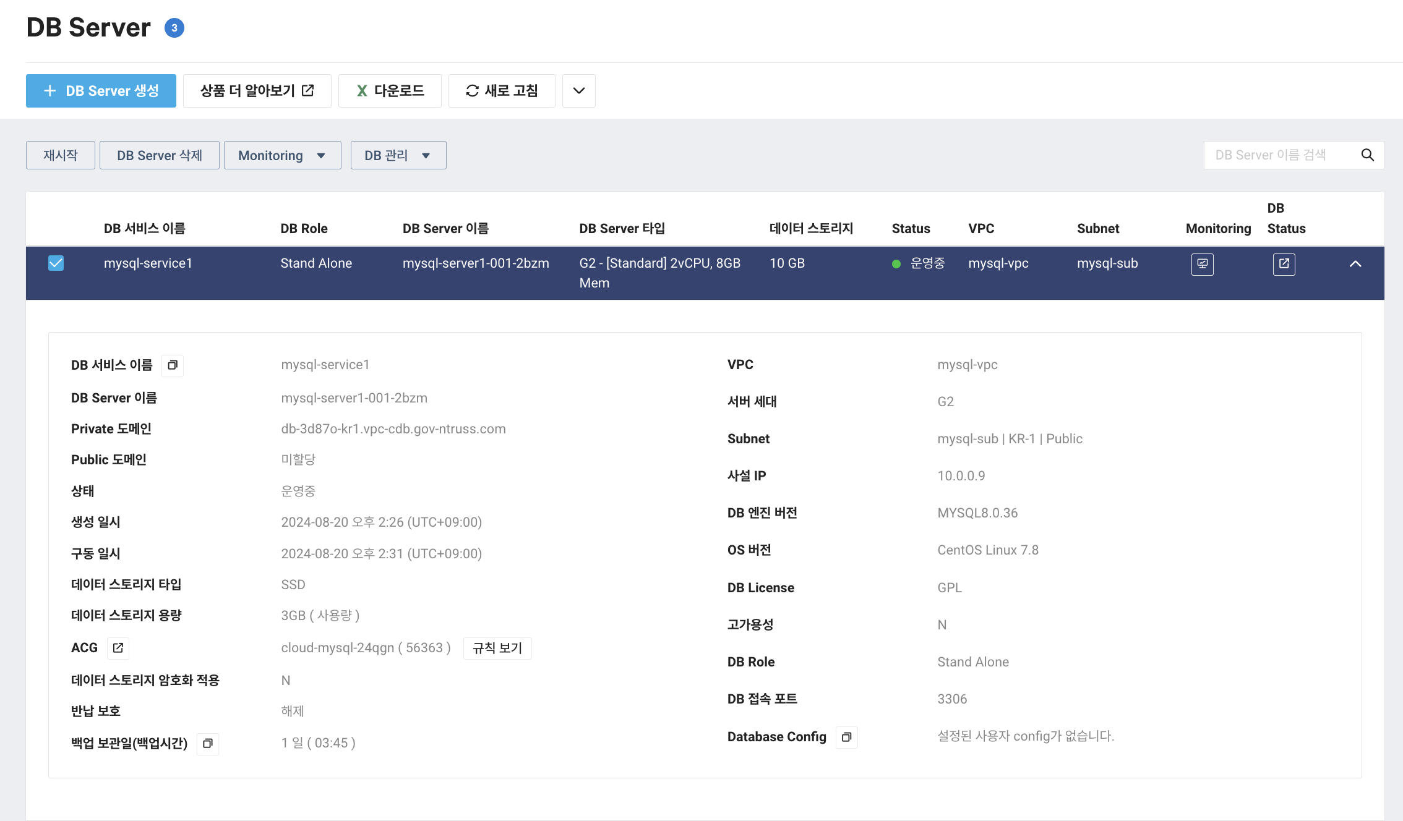1403x821 pixels.
Task: Copy the DB 서비스 이름 value
Action: pos(172,365)
